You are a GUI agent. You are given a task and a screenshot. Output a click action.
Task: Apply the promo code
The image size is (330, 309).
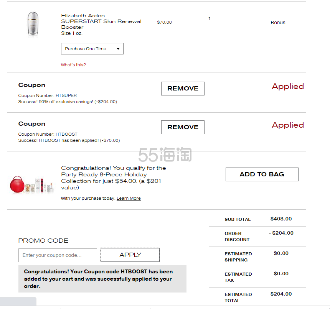(x=130, y=255)
